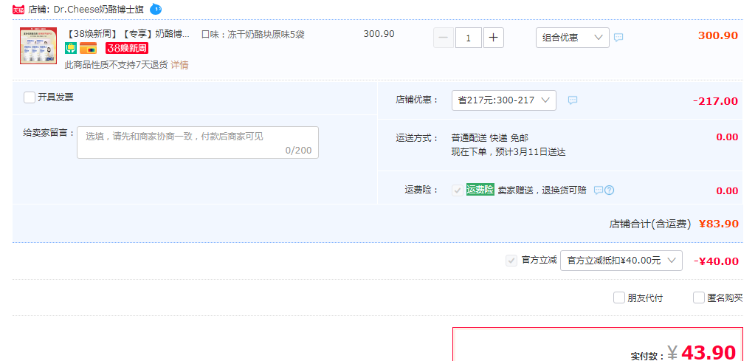The height and width of the screenshot is (361, 755).
Task: Toggle the 官方立减 checkbox
Action: coord(511,261)
